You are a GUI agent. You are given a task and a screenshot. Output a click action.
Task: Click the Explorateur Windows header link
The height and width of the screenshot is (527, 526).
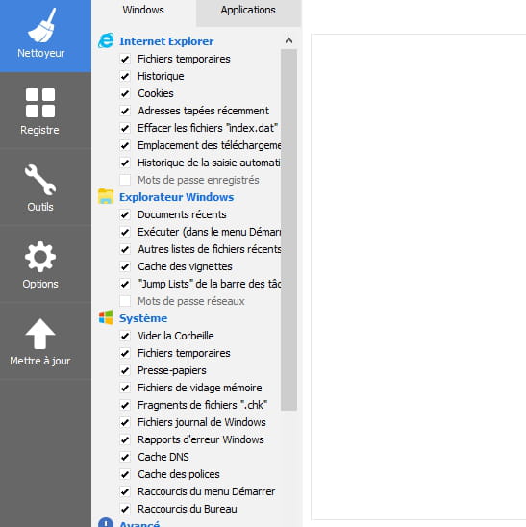click(x=176, y=197)
